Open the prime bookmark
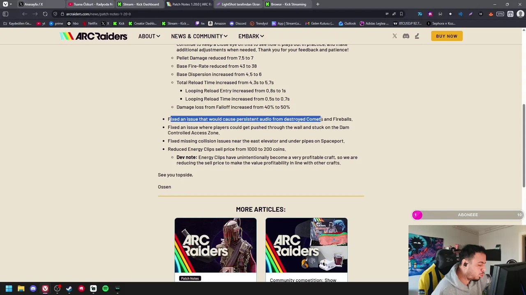Image resolution: width=526 pixels, height=295 pixels. (x=55, y=23)
